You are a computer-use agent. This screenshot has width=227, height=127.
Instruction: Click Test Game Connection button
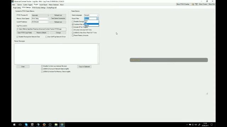58,19
